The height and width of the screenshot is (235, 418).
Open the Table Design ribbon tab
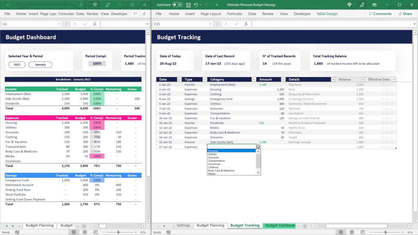pyautogui.click(x=327, y=14)
